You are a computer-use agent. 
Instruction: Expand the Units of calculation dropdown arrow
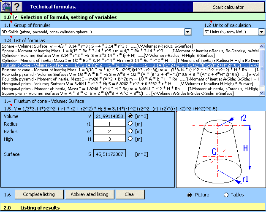261,32
